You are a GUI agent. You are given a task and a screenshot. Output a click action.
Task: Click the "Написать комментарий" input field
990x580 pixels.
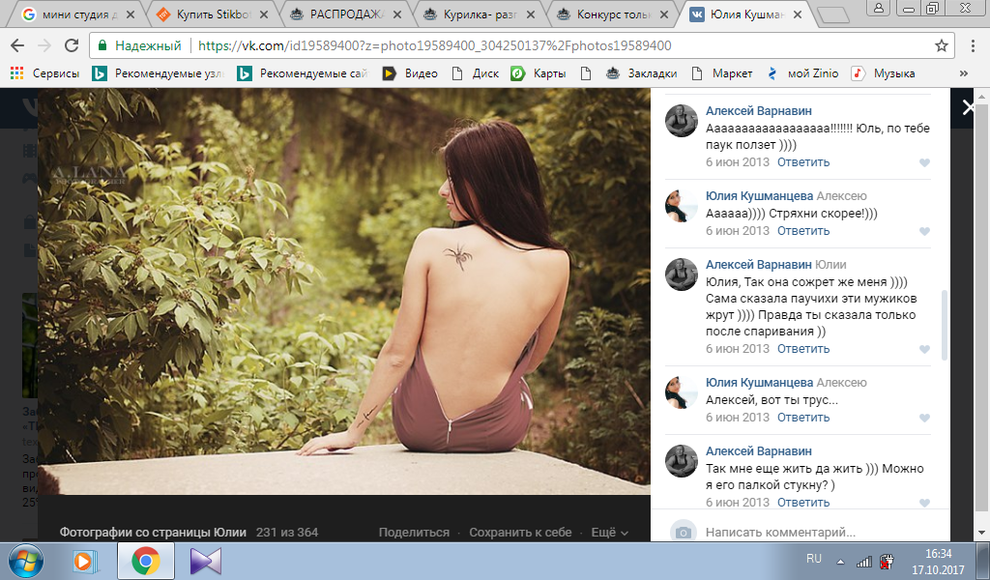(x=802, y=532)
